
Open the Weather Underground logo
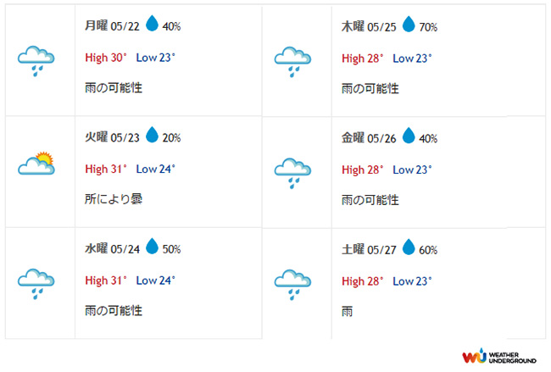(x=499, y=357)
